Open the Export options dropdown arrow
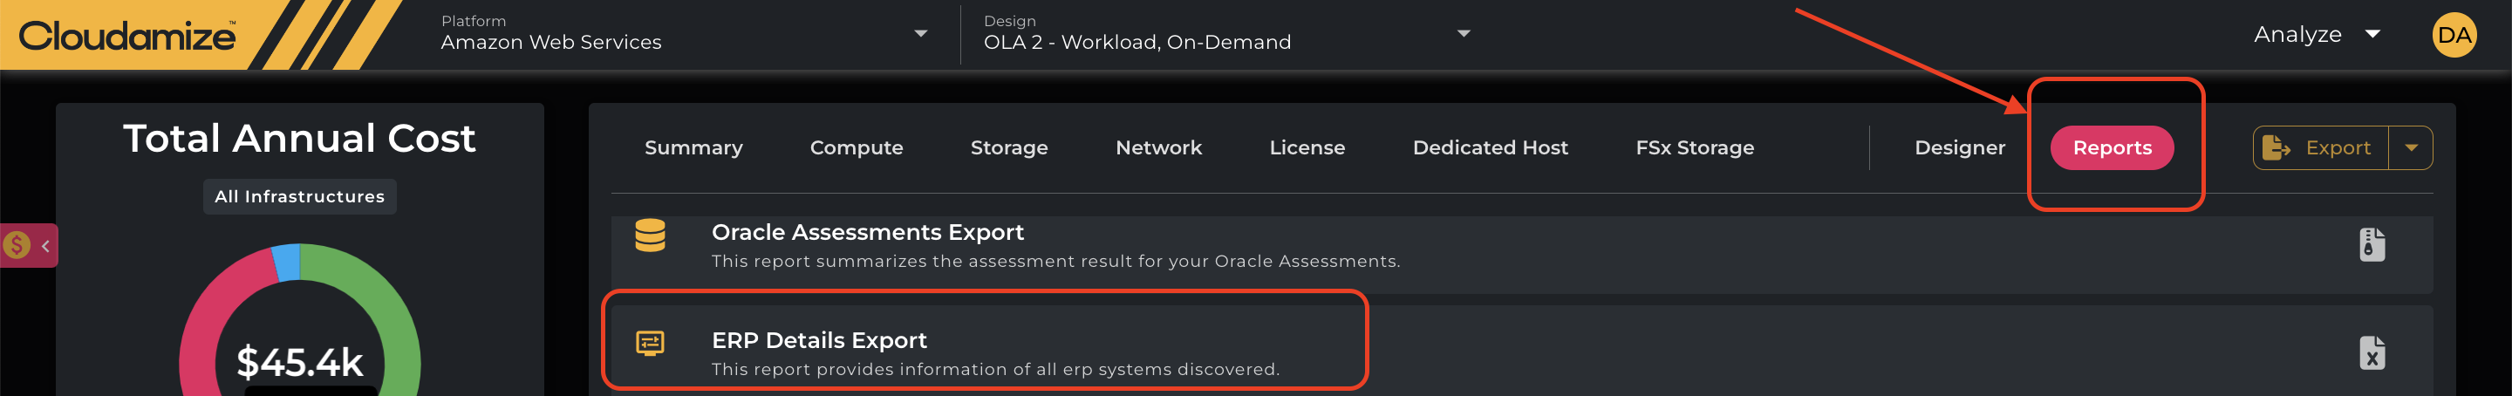This screenshot has height=396, width=2512. click(x=2411, y=148)
